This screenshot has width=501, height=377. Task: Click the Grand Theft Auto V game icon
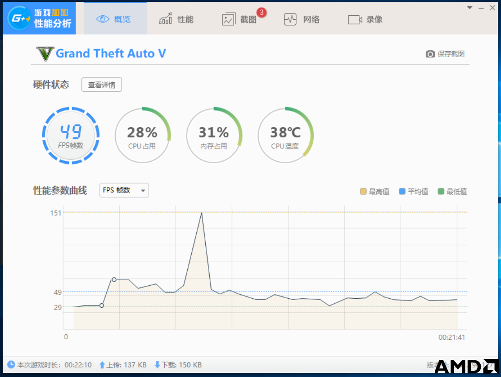click(x=45, y=53)
